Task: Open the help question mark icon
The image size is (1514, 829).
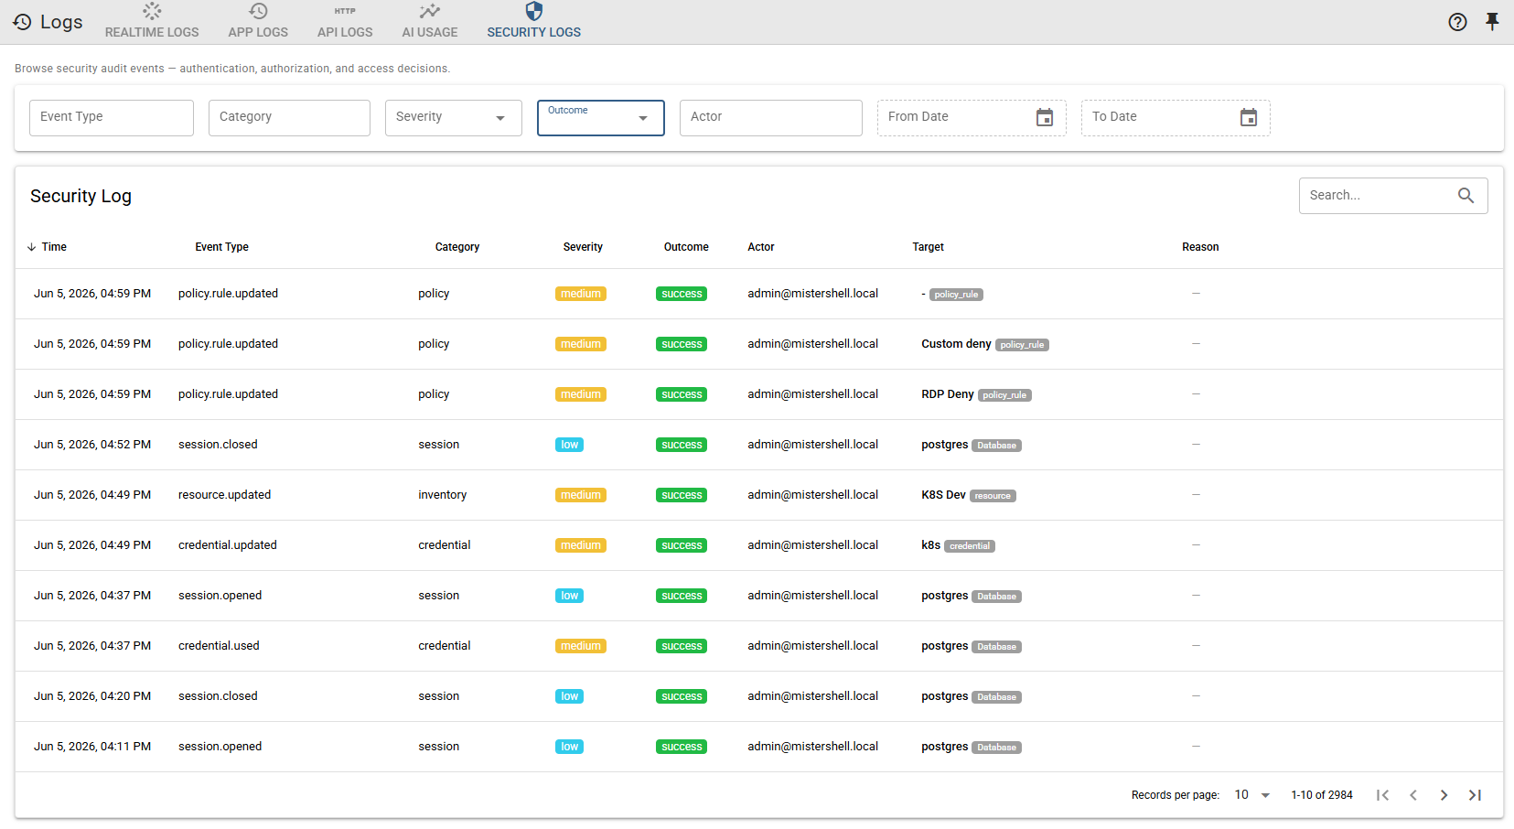Action: [1458, 22]
